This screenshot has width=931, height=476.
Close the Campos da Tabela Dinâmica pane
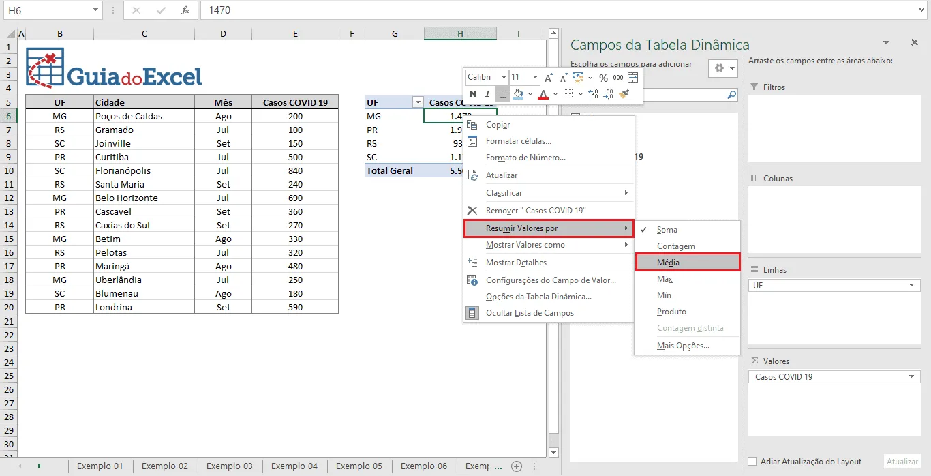(915, 42)
